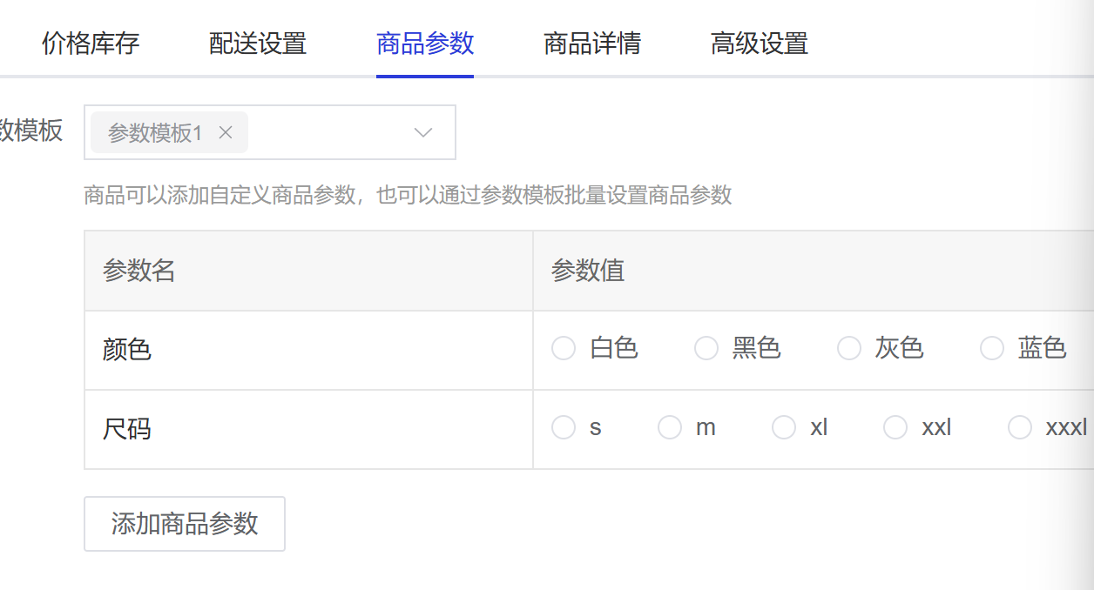
Task: Remove the 参数模板1 tag
Action: (226, 132)
